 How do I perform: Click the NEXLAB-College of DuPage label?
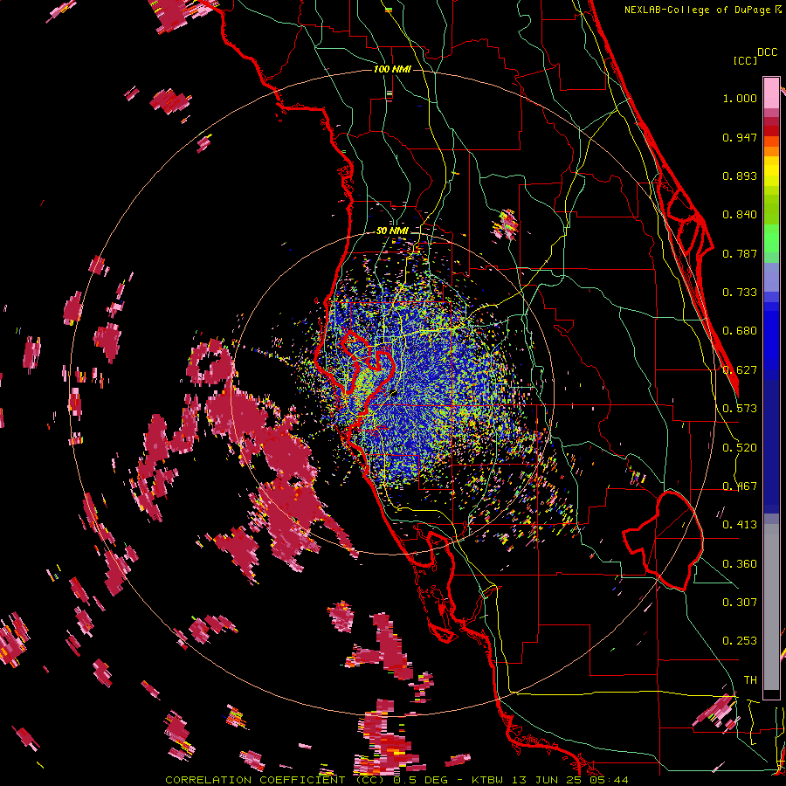(697, 10)
